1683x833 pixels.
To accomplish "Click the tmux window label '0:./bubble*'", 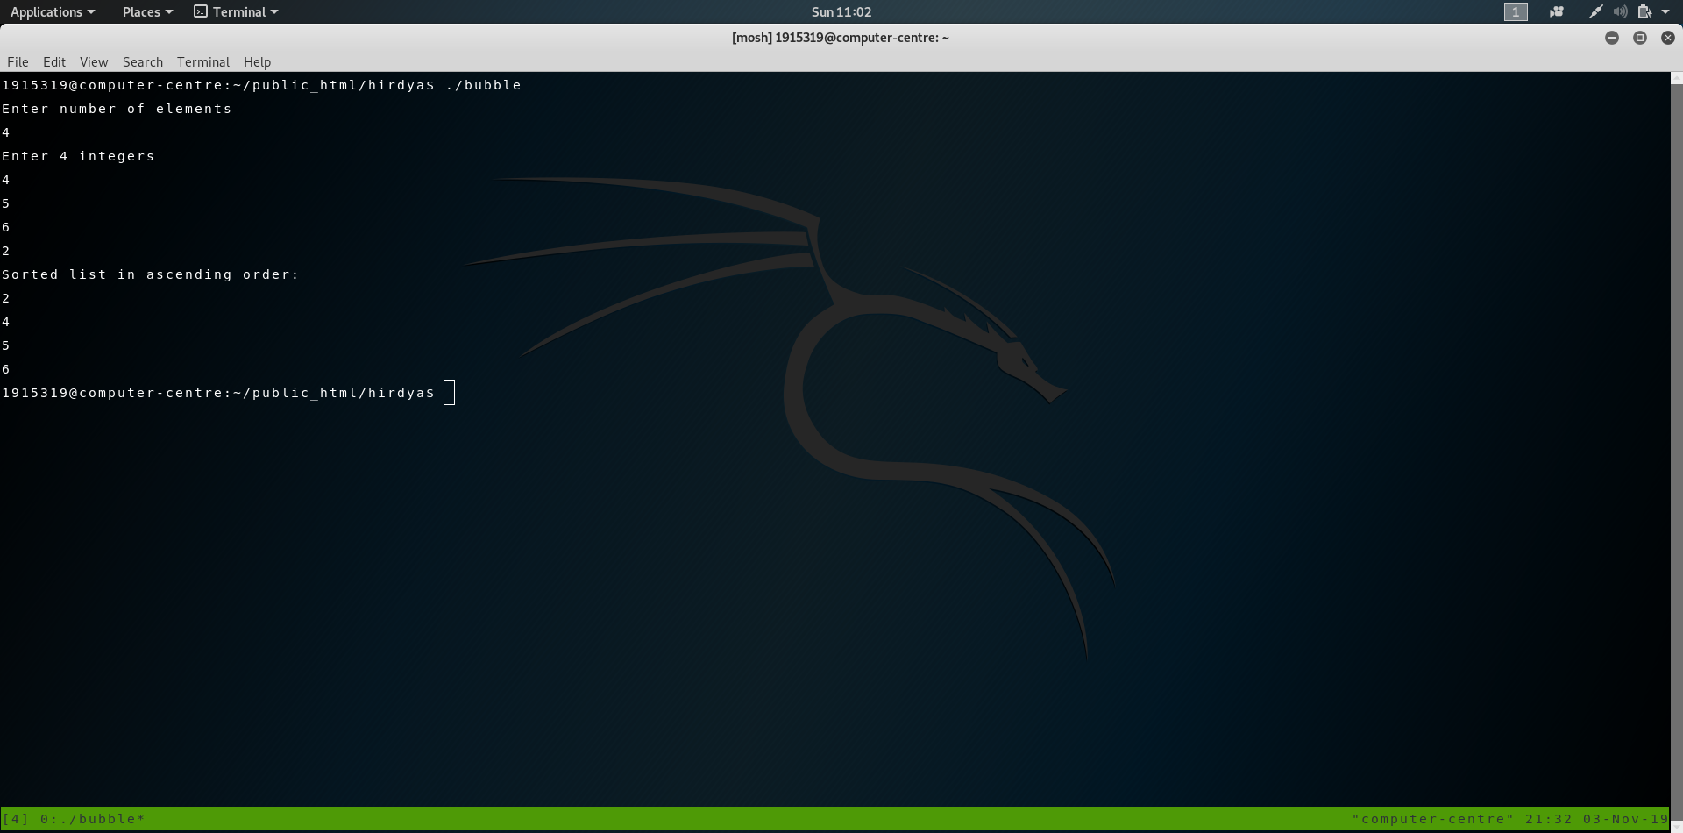I will (x=93, y=819).
